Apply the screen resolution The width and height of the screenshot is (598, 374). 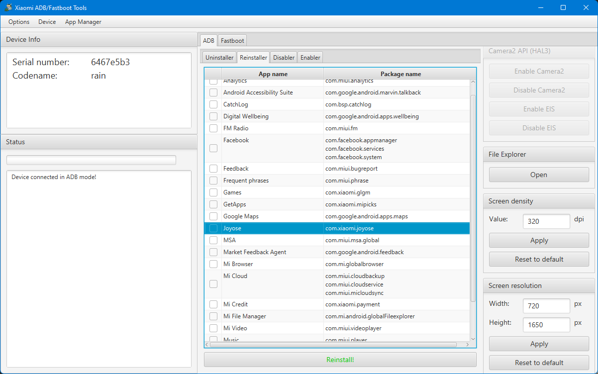pos(539,344)
